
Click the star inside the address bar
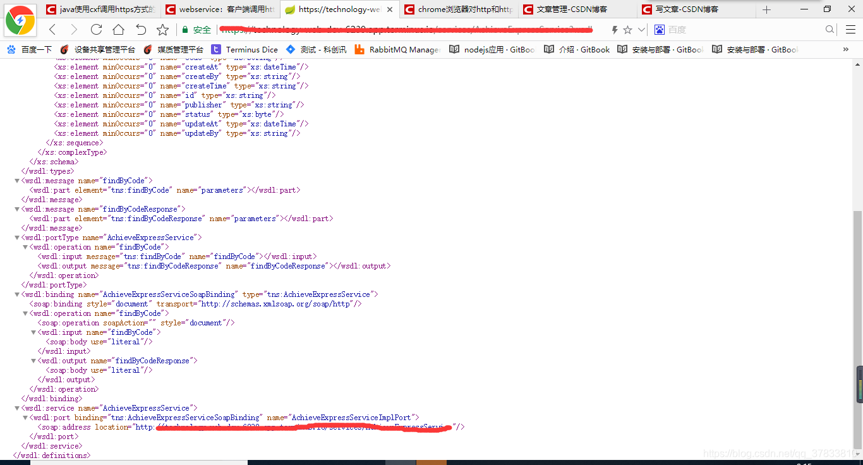click(627, 30)
